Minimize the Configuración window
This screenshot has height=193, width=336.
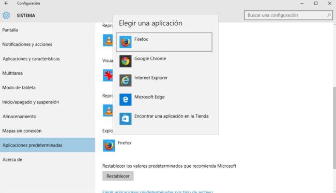click(302, 3)
